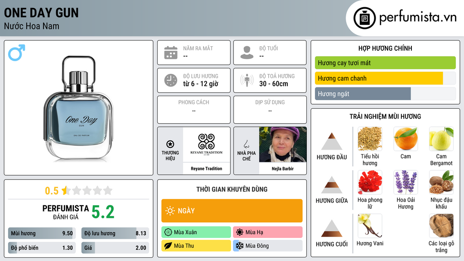Click the 30 - 60cm sillage value

click(x=274, y=84)
